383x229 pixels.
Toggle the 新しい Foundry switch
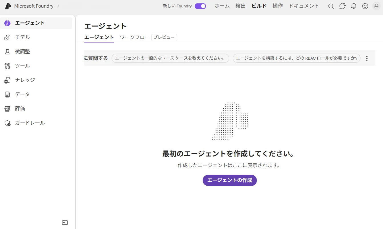coord(200,6)
